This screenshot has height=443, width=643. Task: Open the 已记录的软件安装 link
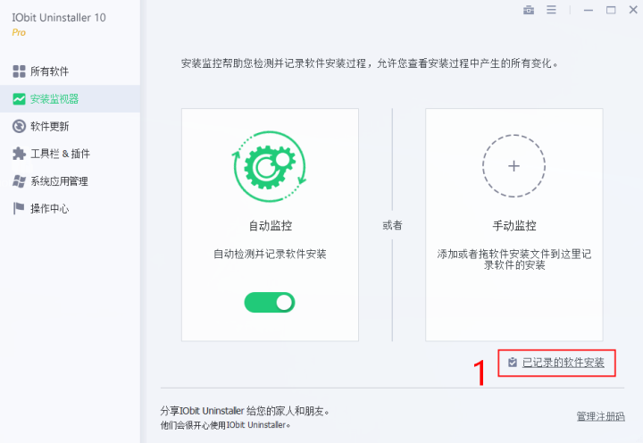pos(563,363)
